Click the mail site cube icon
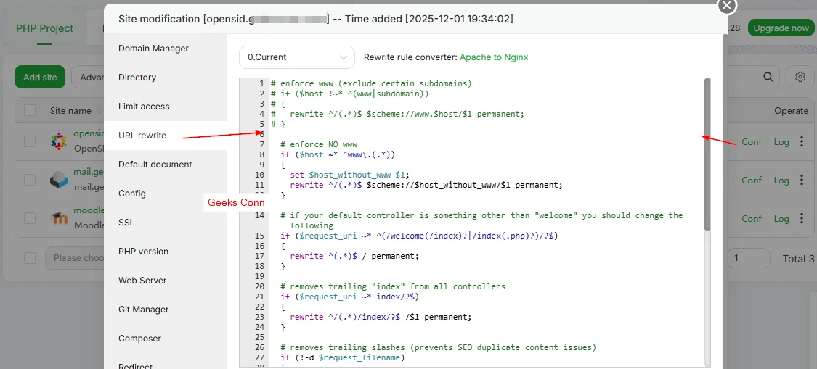 [59, 180]
